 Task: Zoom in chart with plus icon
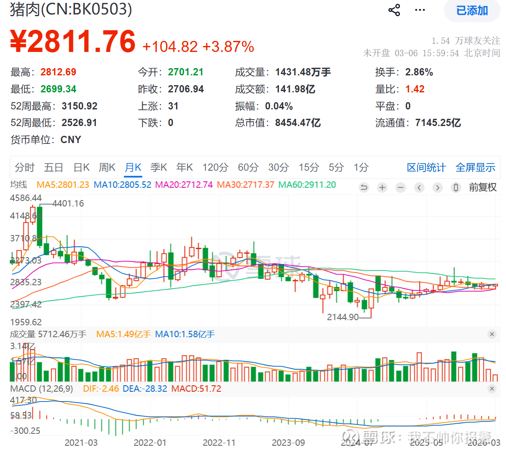click(x=382, y=187)
